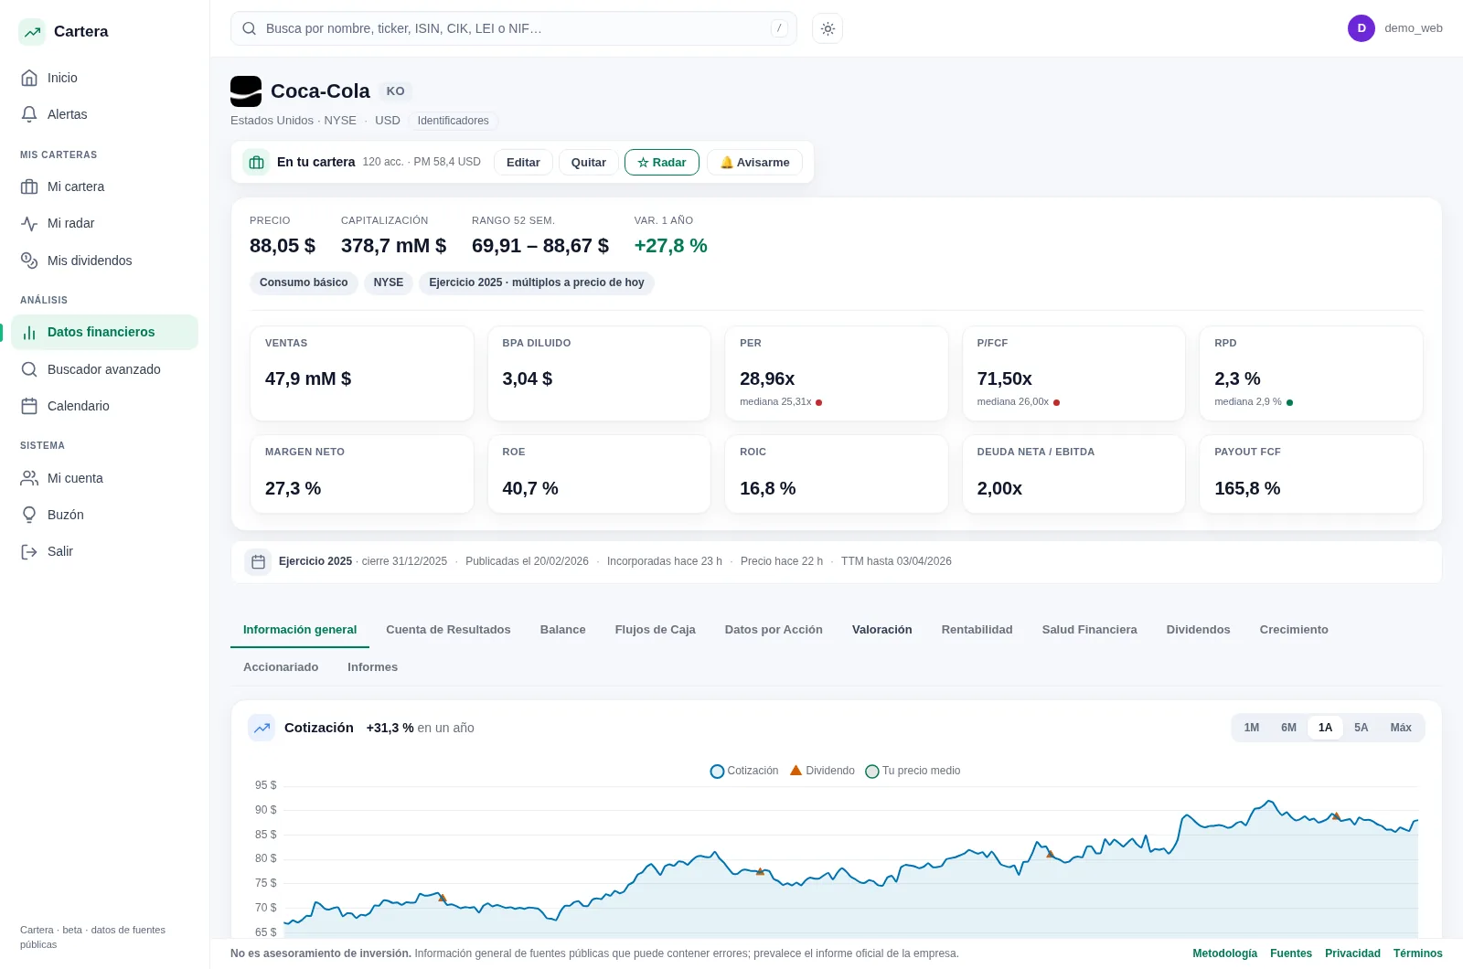
Task: Select the 1A chart range
Action: pos(1325,728)
